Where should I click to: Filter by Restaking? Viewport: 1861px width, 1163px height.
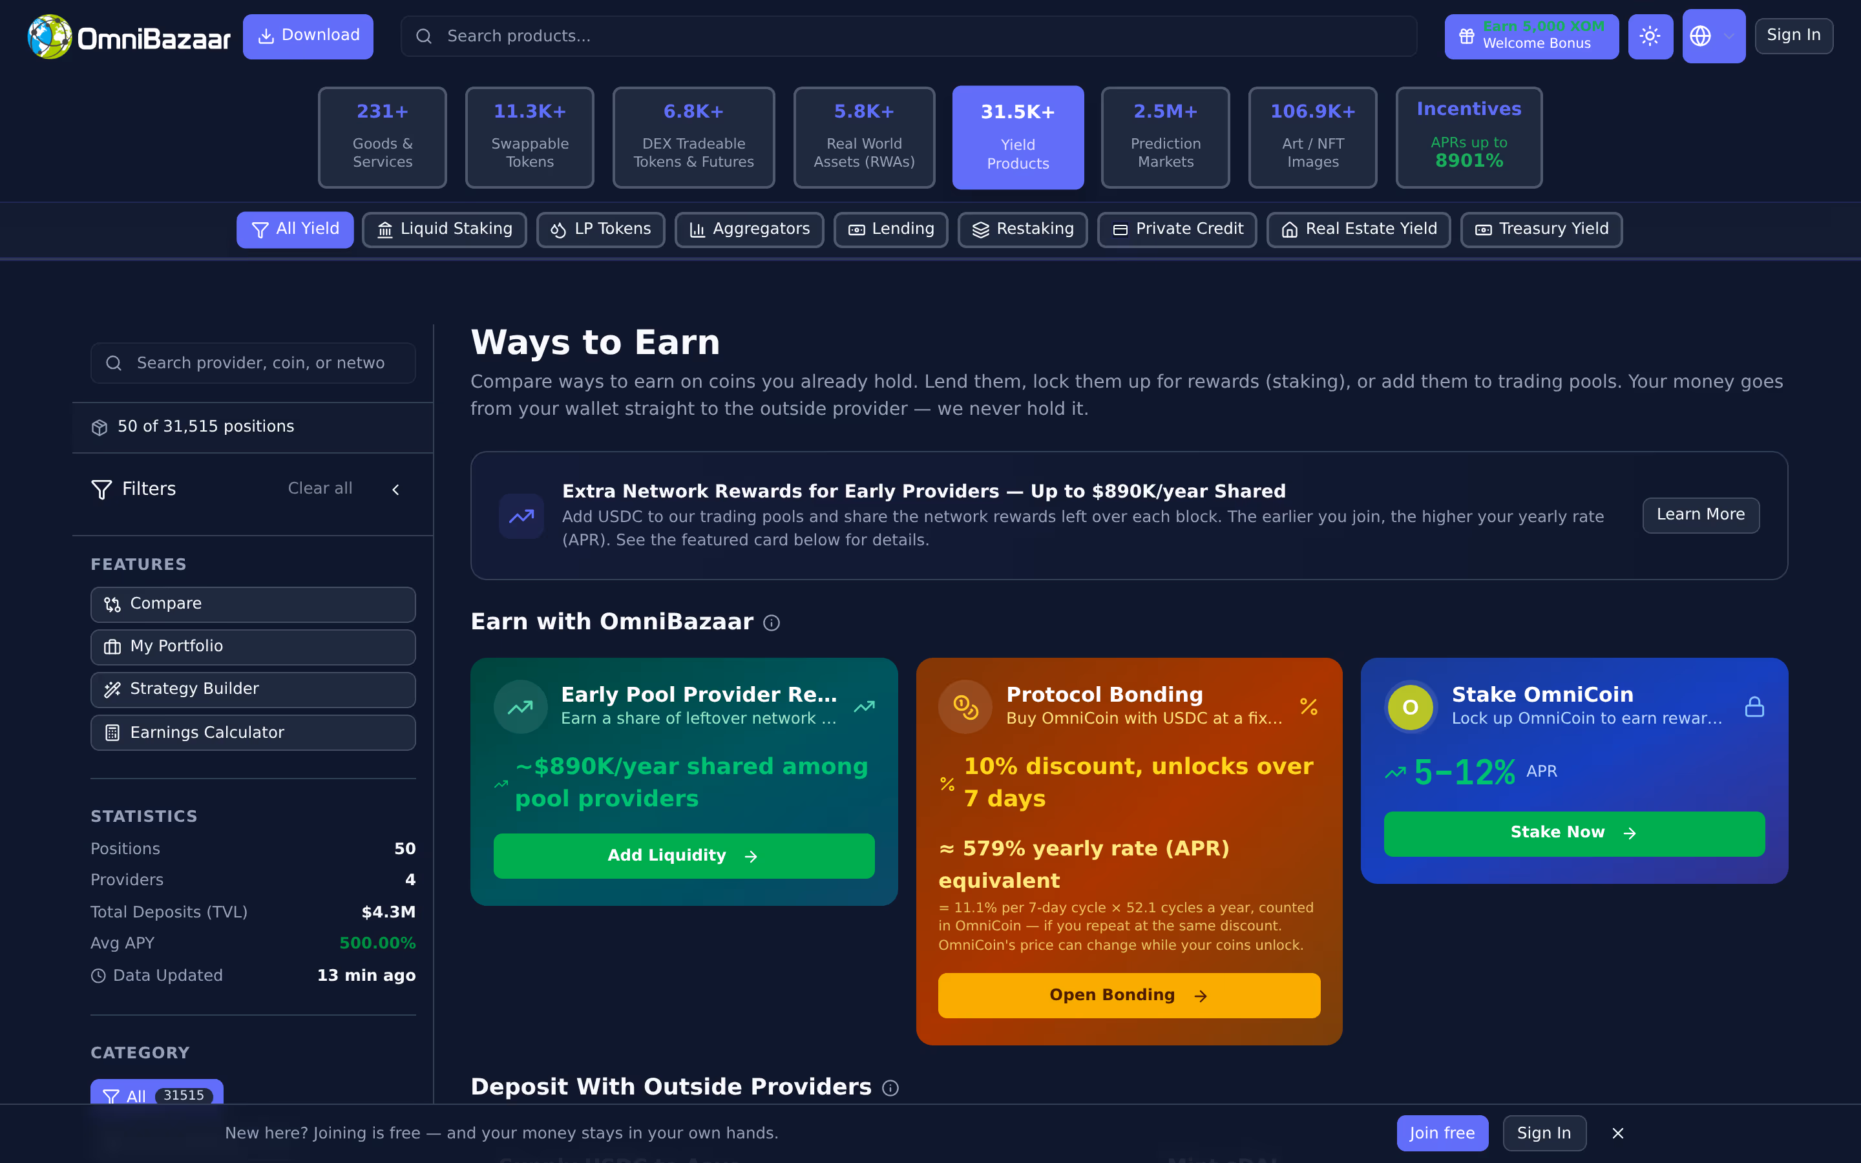(1023, 229)
